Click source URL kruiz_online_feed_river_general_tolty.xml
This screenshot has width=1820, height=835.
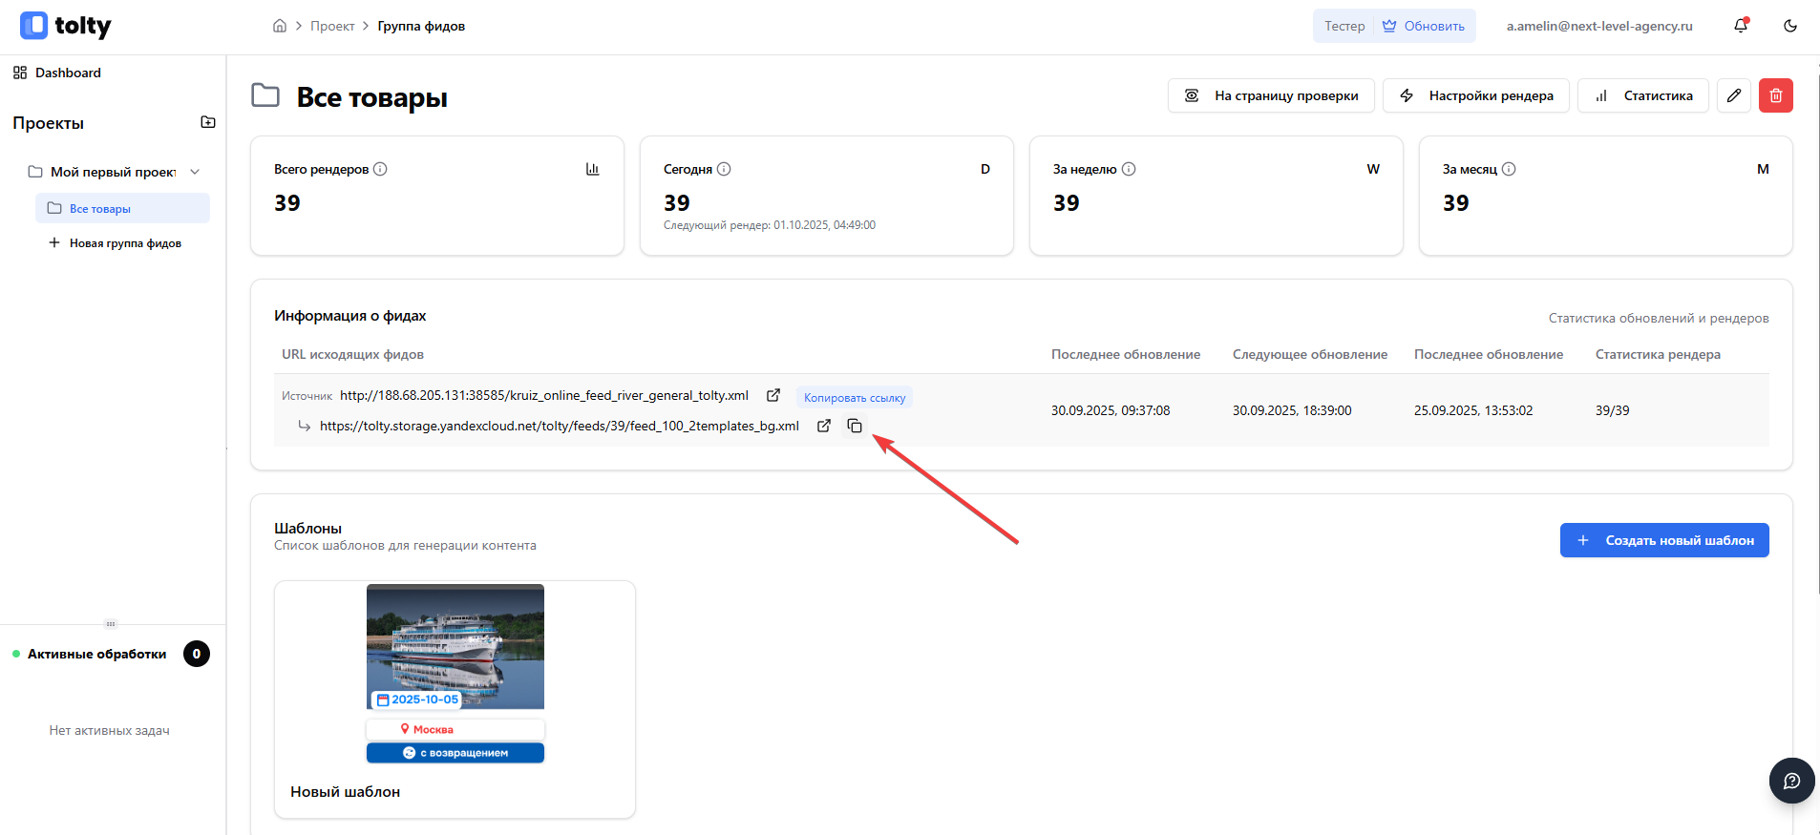point(544,395)
